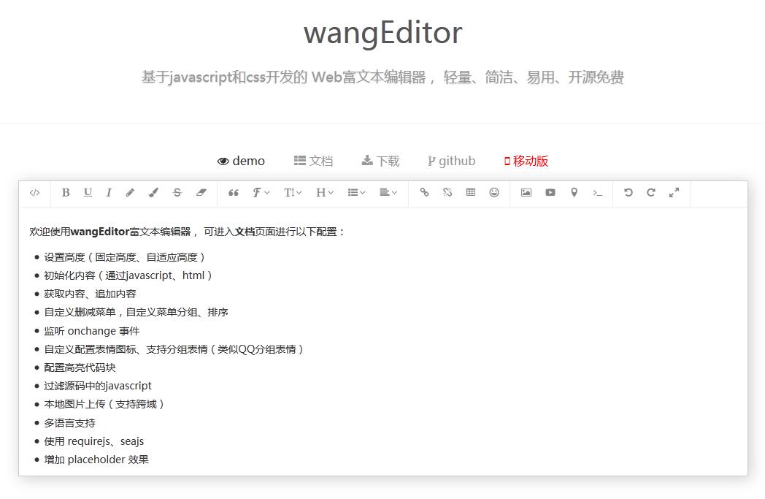
Task: Click bold wangEditor in the welcome line
Action: pos(100,232)
